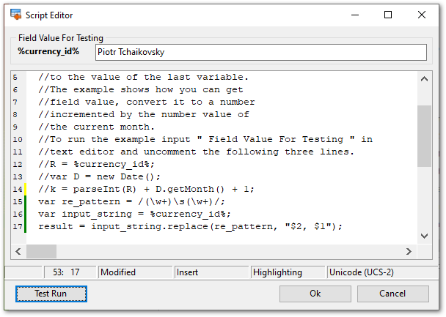Viewport: 446px width, 317px height.
Task: Cancel the script editing
Action: tap(392, 294)
